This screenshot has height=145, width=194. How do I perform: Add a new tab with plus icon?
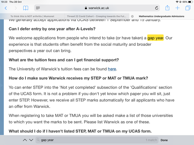tap(178, 8)
